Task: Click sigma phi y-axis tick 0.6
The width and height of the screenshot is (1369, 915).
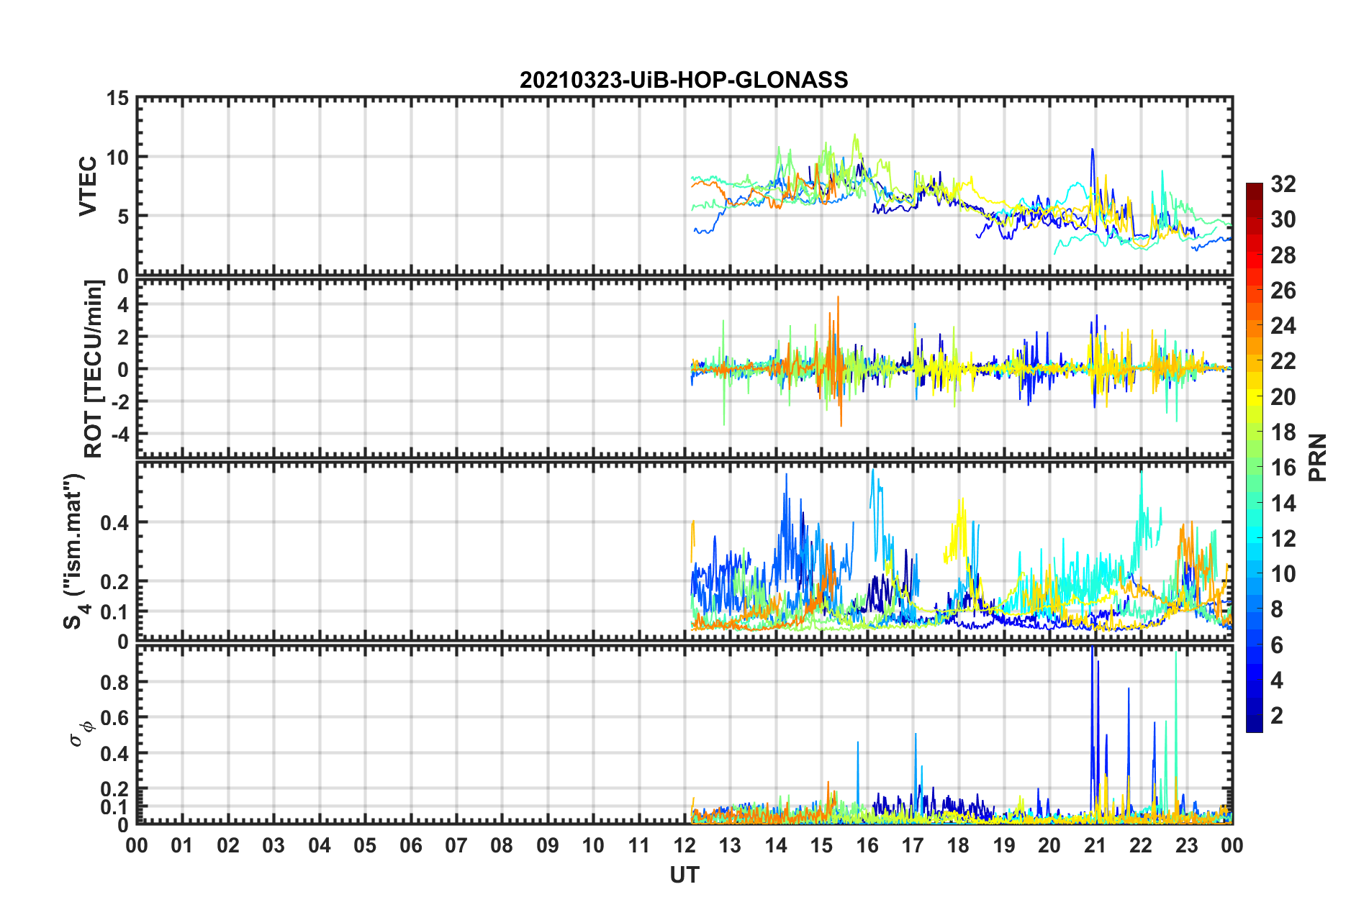Action: tap(115, 718)
